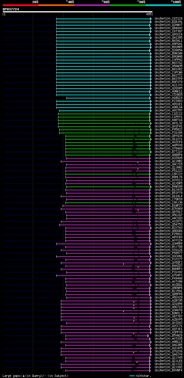The image size is (184, 378).
Task: Click the cyan alignment bar for UniRef100_B9GNH8
Action: coord(103,57)
